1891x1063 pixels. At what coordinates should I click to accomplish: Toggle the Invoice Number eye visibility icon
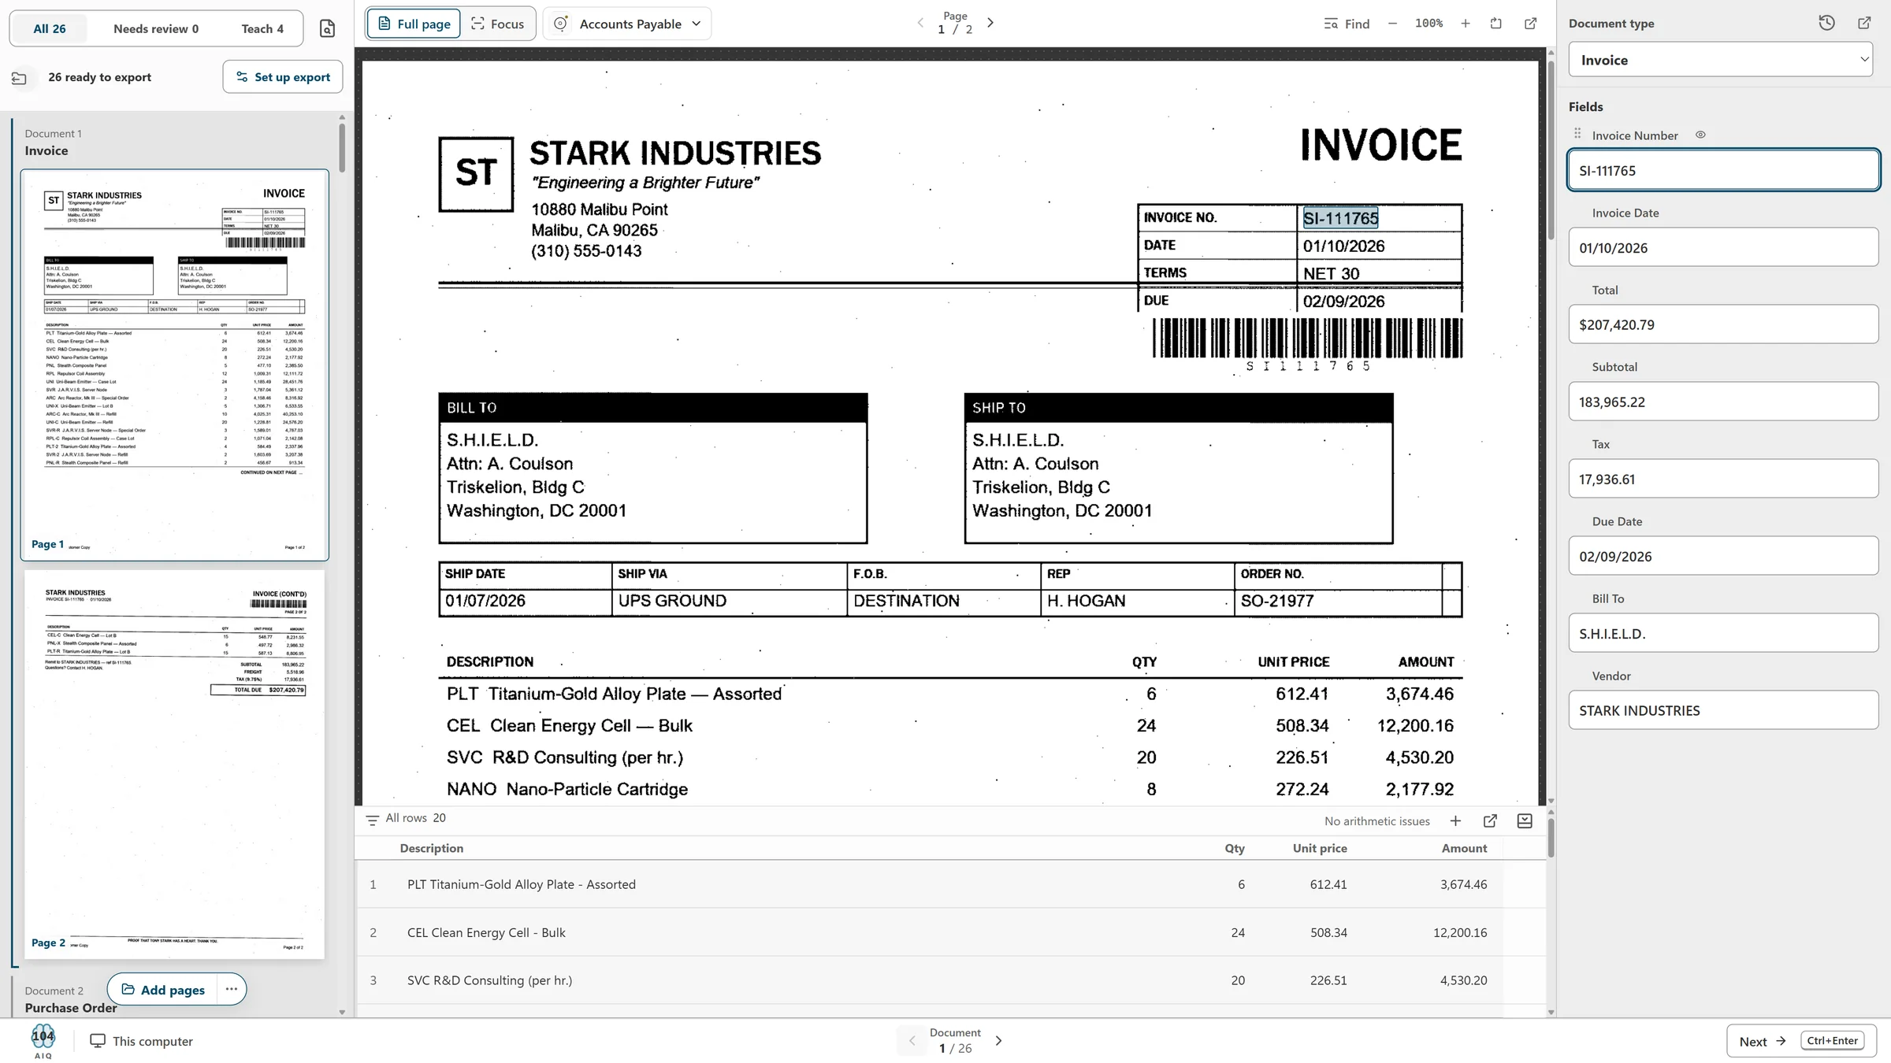point(1700,135)
